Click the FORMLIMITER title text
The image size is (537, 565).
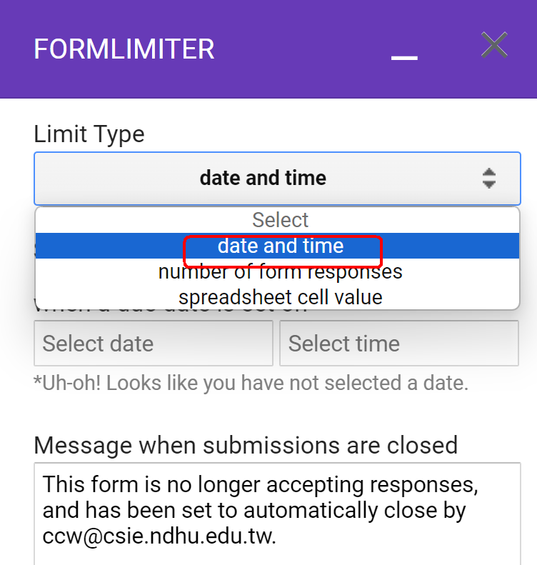(124, 49)
